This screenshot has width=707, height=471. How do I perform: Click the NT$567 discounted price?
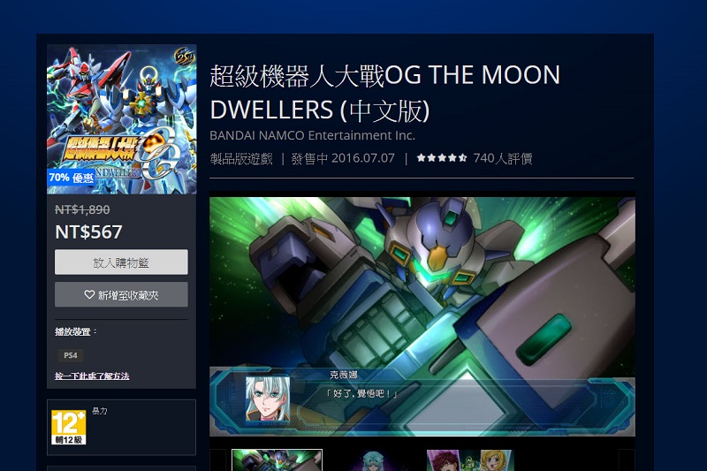(x=88, y=232)
